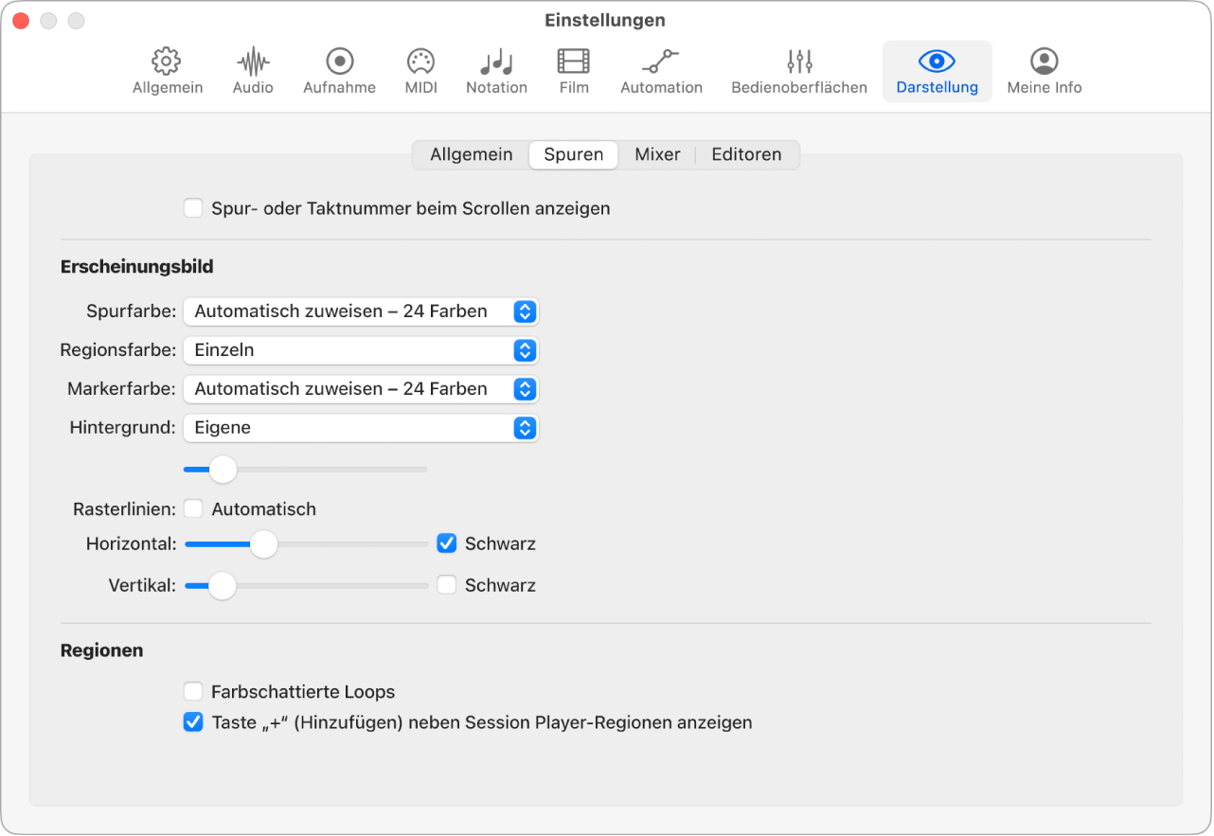This screenshot has height=836, width=1214.
Task: Open the Film settings pane
Action: (x=574, y=71)
